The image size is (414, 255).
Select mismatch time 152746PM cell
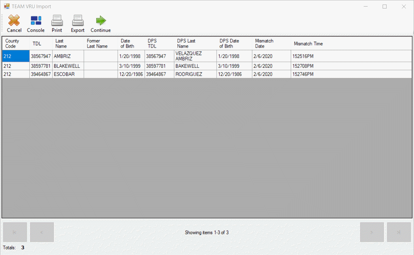351,74
